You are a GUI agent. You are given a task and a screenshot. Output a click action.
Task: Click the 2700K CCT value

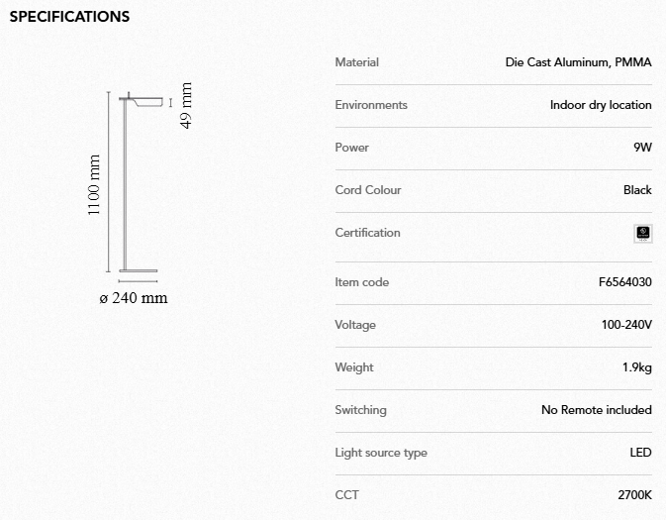(634, 495)
